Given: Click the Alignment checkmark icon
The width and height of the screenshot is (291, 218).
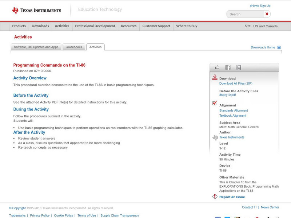Looking at the screenshot, I should click(214, 104).
